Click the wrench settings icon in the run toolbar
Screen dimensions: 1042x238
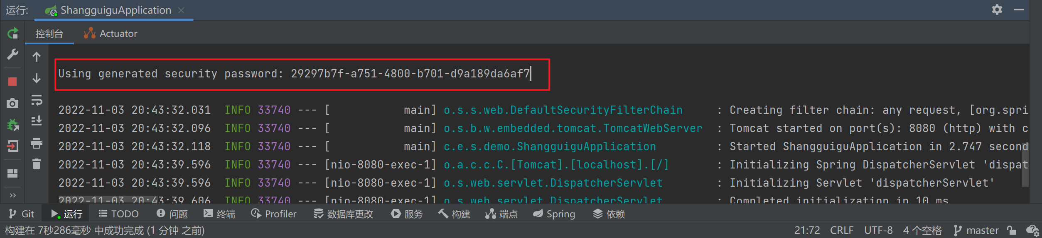tap(12, 55)
